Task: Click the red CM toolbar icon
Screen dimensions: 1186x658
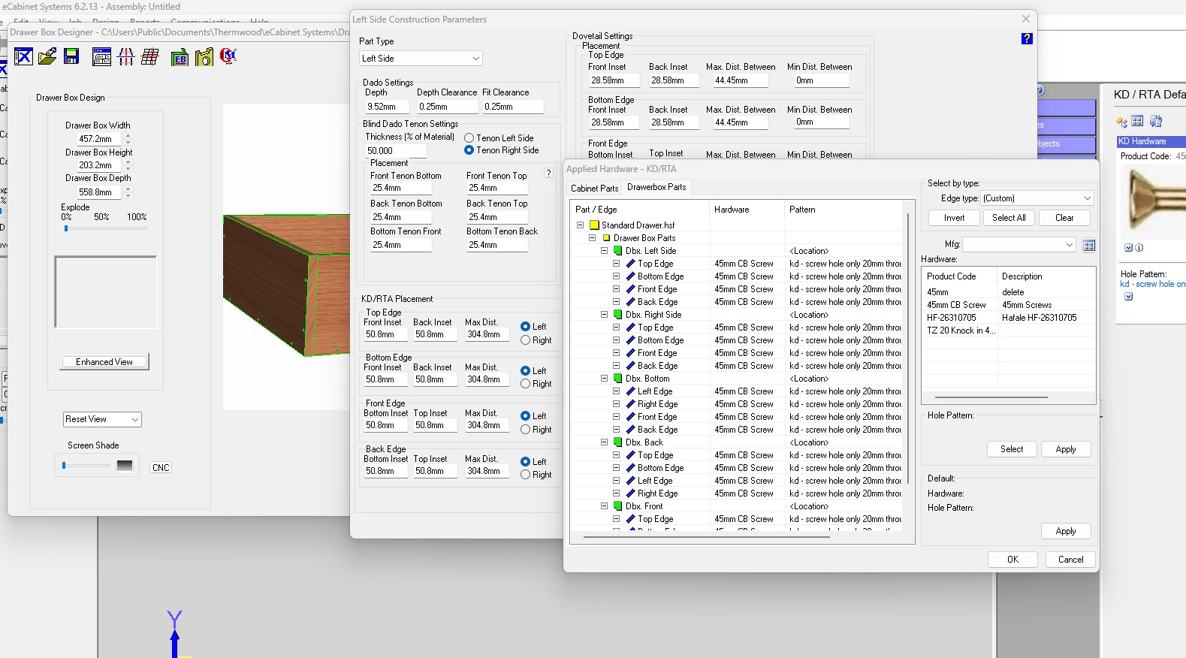Action: tap(228, 56)
